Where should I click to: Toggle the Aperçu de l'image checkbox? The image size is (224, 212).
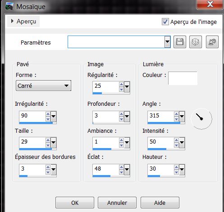pyautogui.click(x=165, y=22)
